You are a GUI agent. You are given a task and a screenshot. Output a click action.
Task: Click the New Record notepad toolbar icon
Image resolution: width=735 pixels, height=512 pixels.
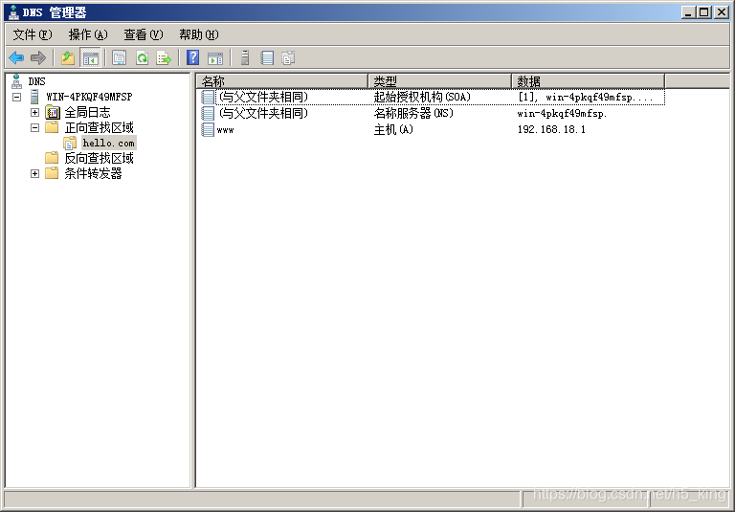click(267, 57)
